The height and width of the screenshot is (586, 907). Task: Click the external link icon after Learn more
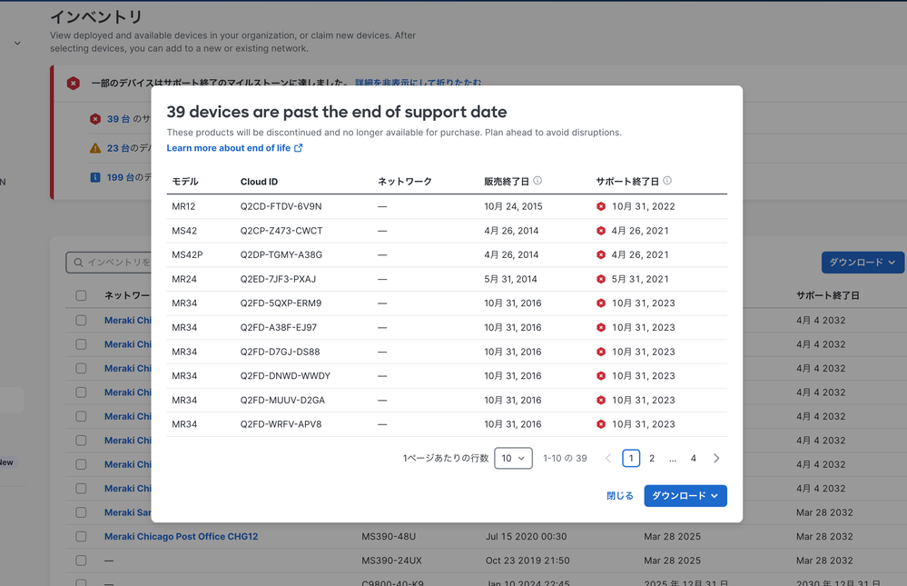pyautogui.click(x=299, y=148)
